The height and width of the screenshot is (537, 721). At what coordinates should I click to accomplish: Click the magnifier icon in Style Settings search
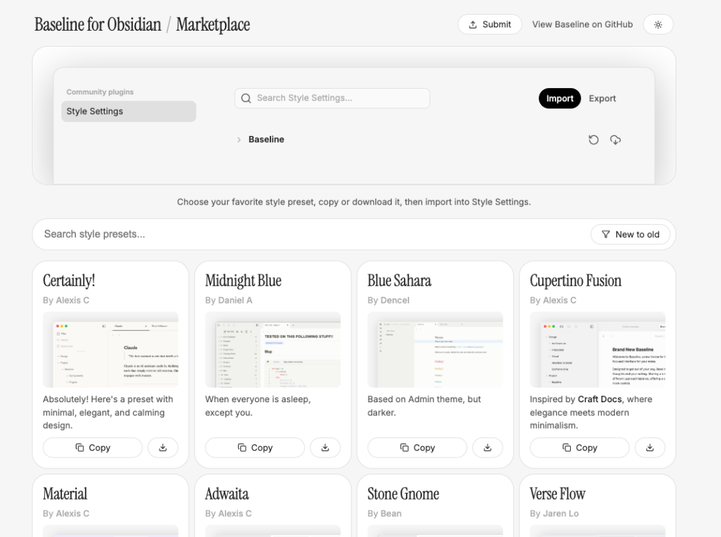246,98
